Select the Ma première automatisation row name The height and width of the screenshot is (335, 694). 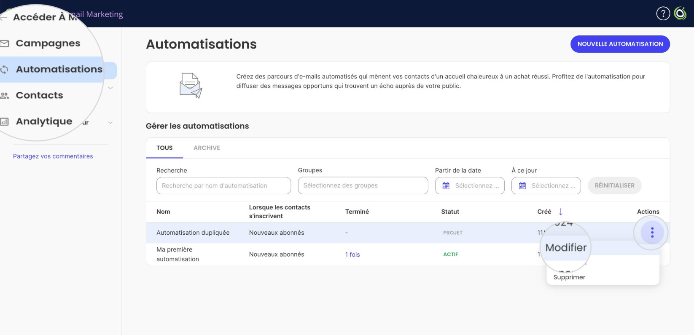[178, 255]
